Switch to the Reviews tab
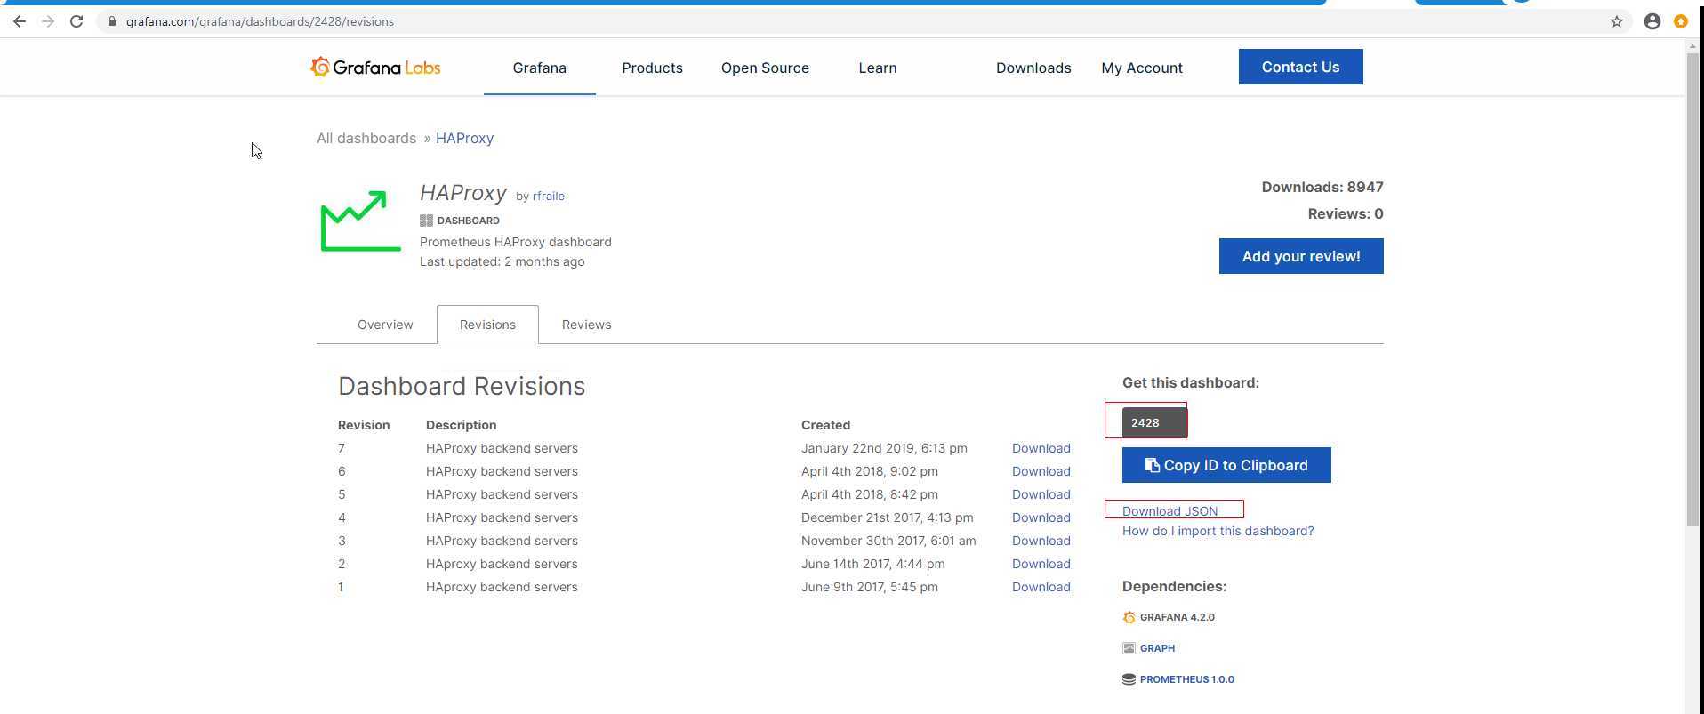Screen dimensions: 1704x714 pos(586,325)
